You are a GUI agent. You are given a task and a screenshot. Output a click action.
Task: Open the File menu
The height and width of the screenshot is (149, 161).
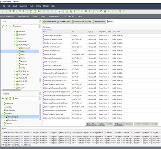pyautogui.click(x=4, y=6)
